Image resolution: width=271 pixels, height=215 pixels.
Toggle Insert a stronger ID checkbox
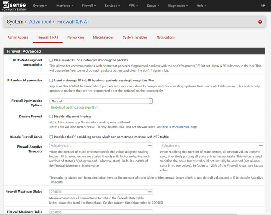[x=51, y=81]
